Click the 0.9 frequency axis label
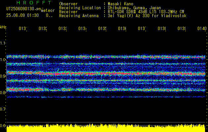 (x=3, y=76)
